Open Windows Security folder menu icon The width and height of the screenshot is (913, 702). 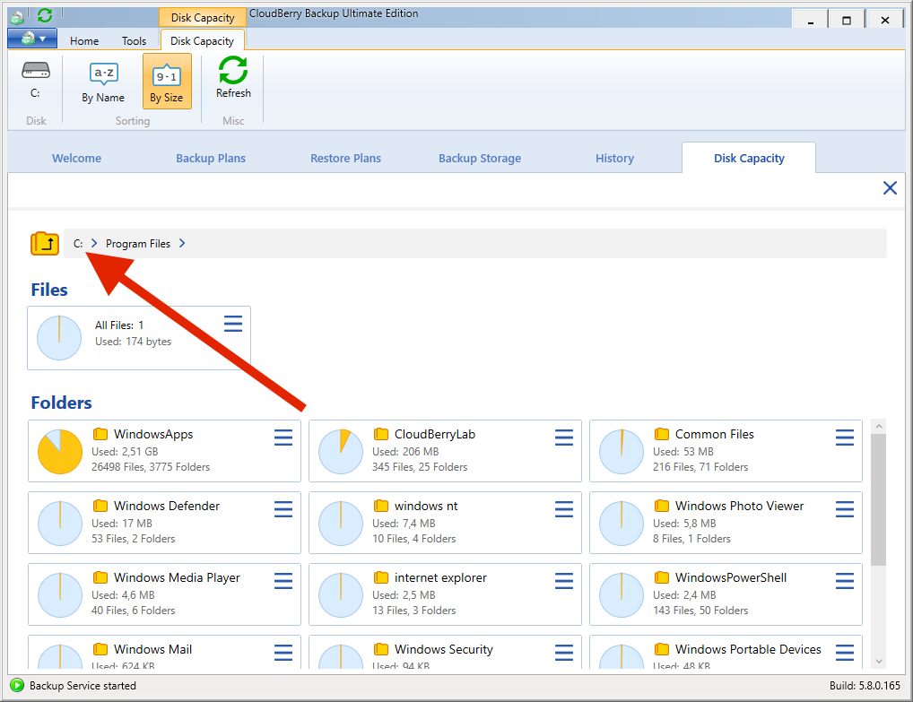click(x=564, y=653)
